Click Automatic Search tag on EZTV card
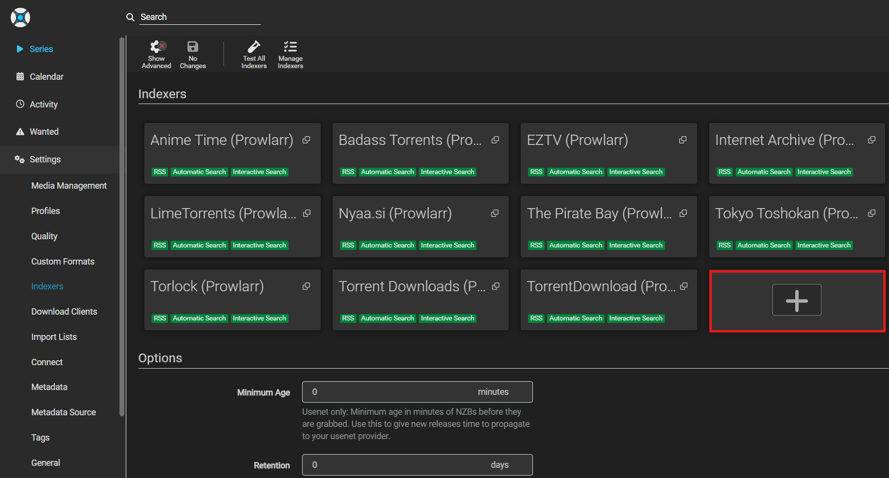Image resolution: width=889 pixels, height=478 pixels. 576,172
